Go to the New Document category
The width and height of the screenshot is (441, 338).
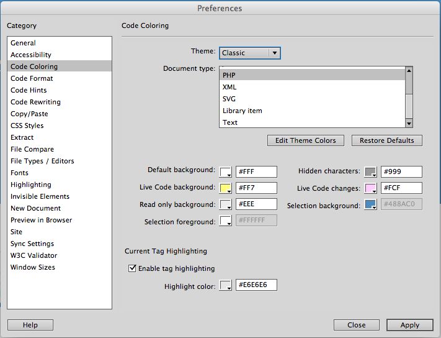(x=60, y=208)
